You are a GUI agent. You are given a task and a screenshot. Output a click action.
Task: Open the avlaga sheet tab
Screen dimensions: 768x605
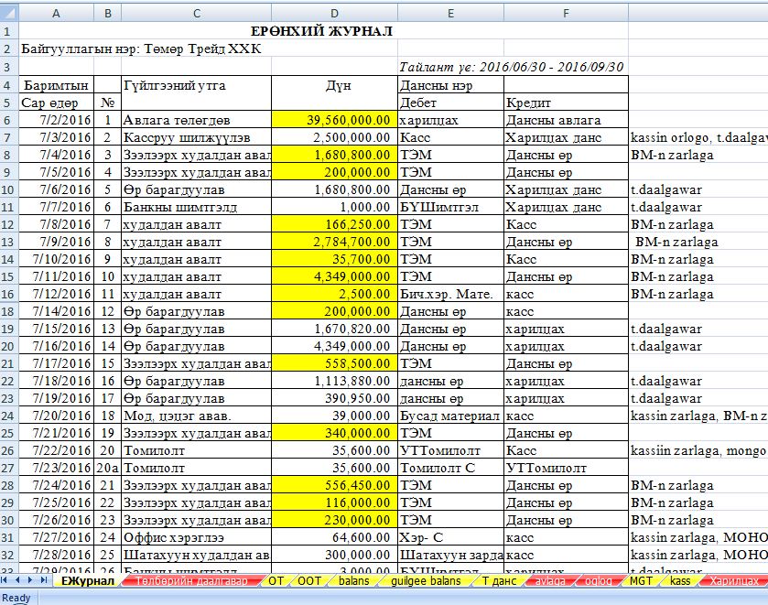point(550,581)
